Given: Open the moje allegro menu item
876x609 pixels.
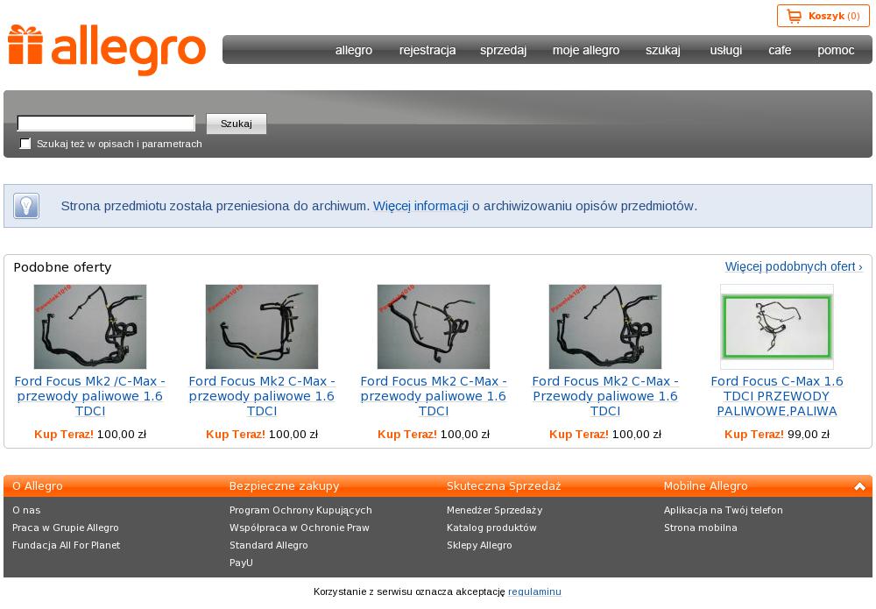Looking at the screenshot, I should point(586,50).
